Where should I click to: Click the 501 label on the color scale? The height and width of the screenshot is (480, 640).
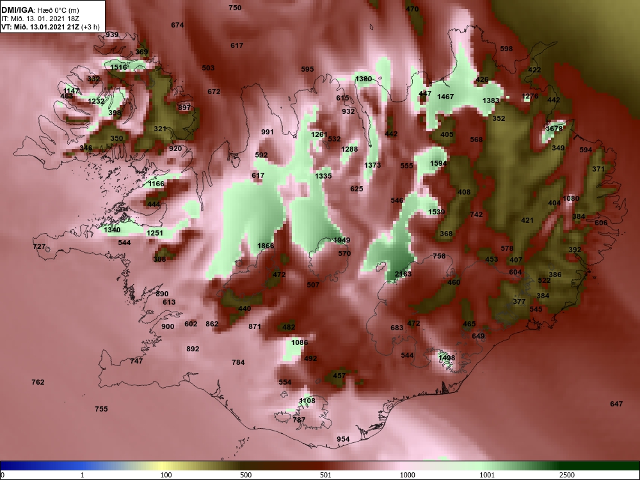click(326, 475)
